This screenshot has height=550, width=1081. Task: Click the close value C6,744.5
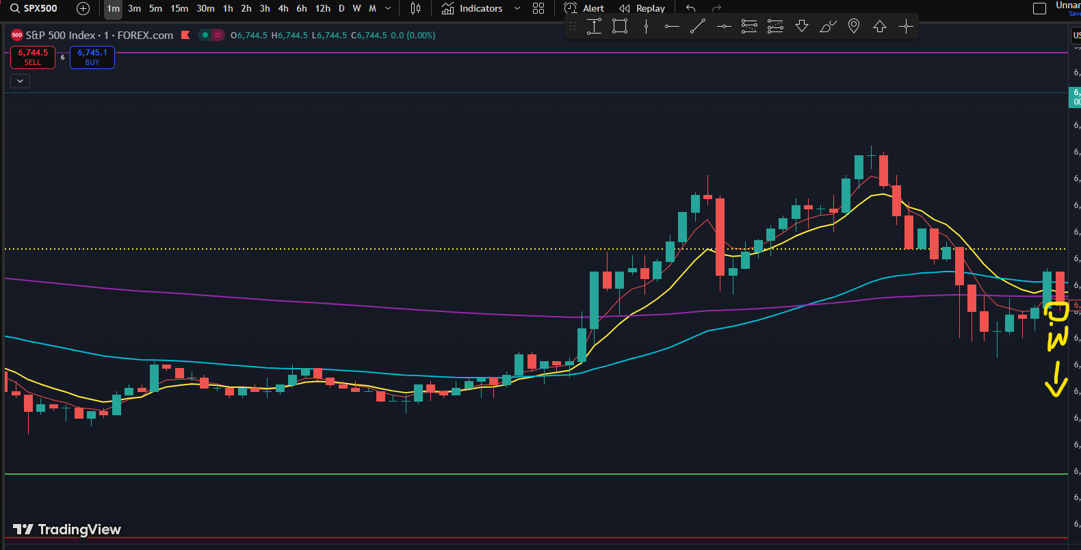(x=369, y=35)
